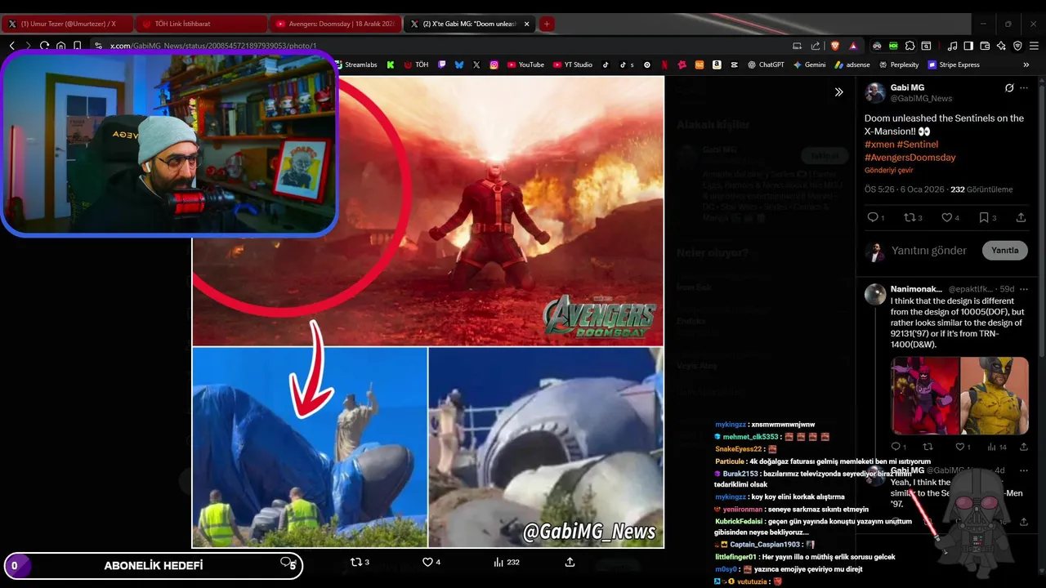Viewport: 1046px width, 588px height.
Task: Expand the hidden bookmarks overflow chevron
Action: click(x=1026, y=65)
